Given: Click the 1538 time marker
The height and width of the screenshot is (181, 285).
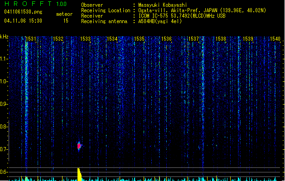Looking at the screenshot, I should (221, 39).
